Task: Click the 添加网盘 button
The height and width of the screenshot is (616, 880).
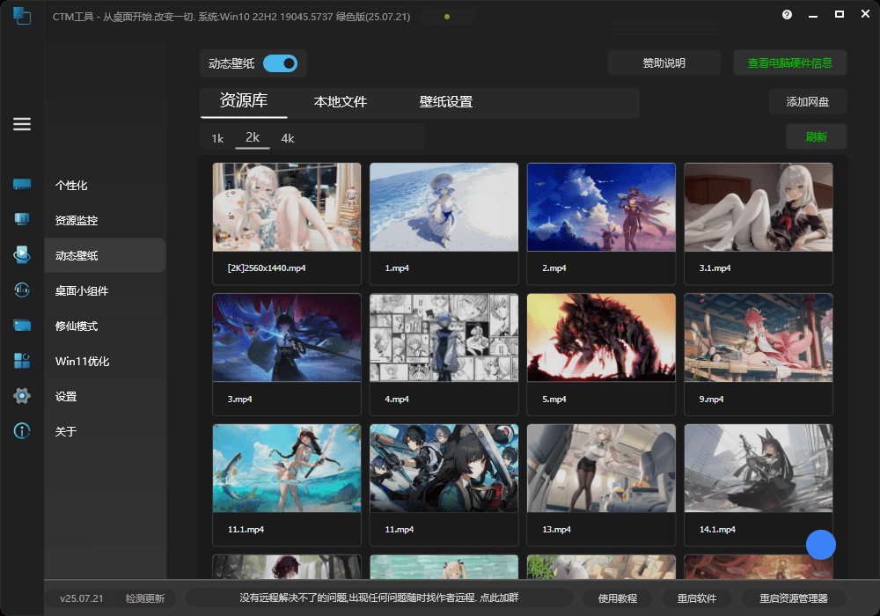Action: (807, 102)
